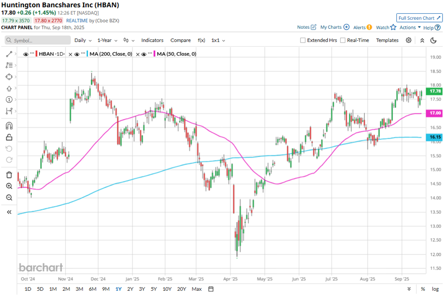444x295 pixels.
Task: Delete drawings with the trash icon
Action: pos(9,175)
